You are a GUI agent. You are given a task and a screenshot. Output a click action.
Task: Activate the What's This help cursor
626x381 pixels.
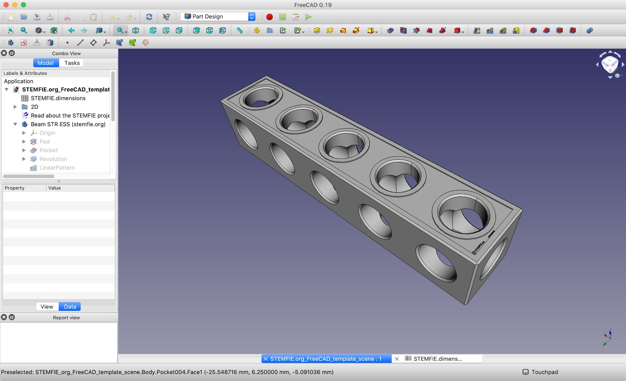pos(166,17)
